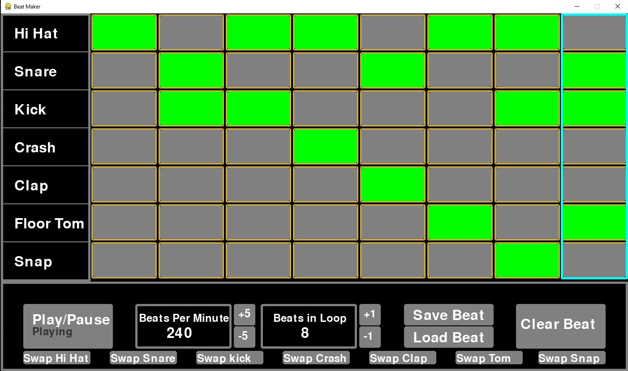Screen dimensions: 628x371
Task: Mute the Floor Tom instrument label
Action: [46, 223]
